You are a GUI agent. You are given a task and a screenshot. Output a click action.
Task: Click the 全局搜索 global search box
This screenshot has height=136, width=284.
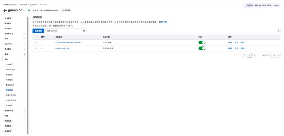pyautogui.click(x=262, y=5)
